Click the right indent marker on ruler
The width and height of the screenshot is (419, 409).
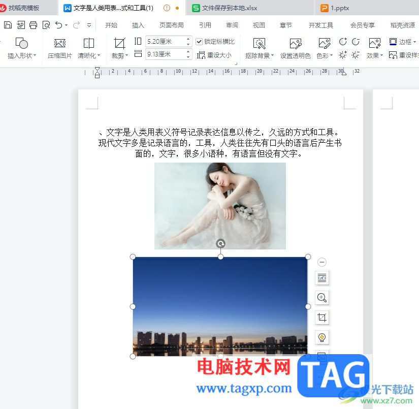[344, 73]
